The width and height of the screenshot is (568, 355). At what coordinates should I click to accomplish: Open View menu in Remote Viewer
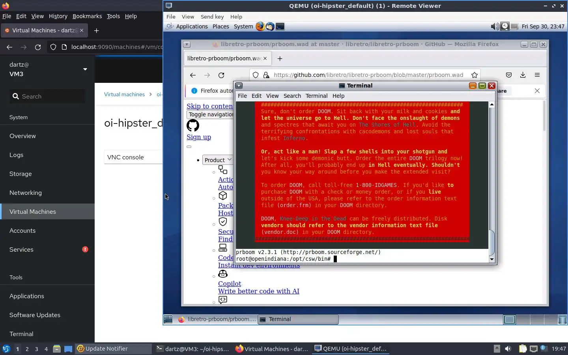(x=188, y=17)
